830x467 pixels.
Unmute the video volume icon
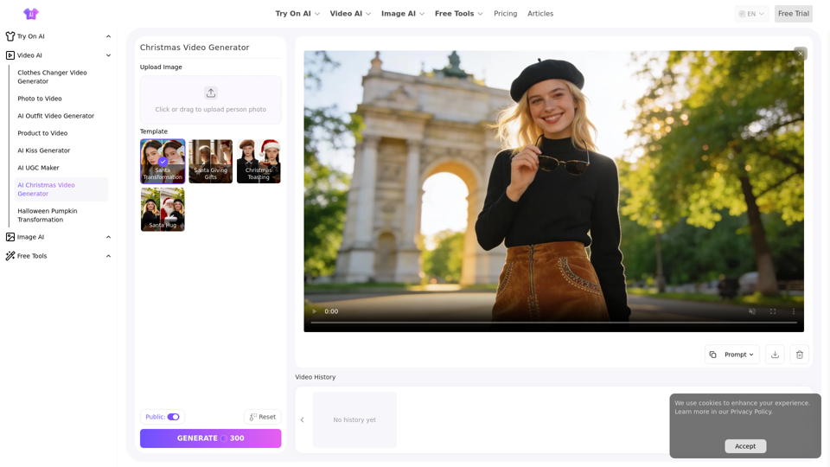coord(752,311)
